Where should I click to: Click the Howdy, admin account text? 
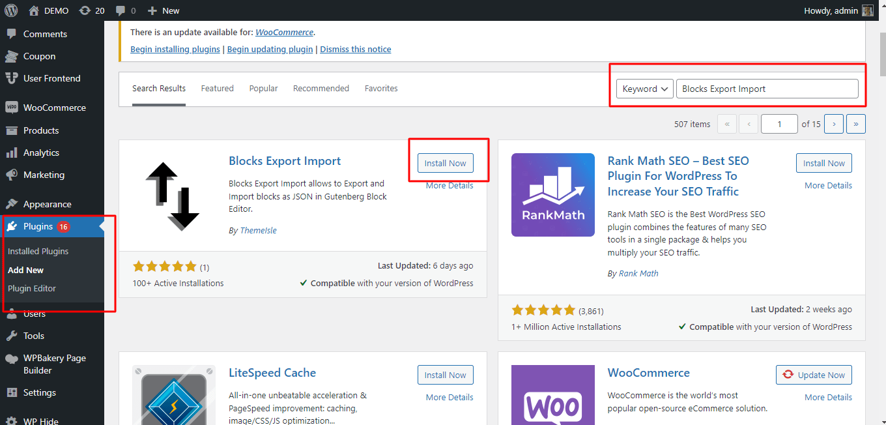[831, 10]
